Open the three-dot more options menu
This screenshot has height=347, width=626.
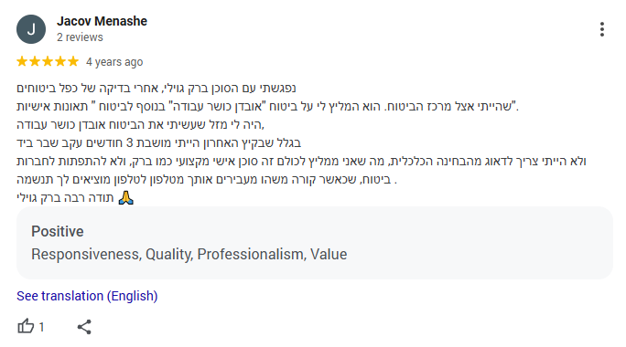point(602,29)
